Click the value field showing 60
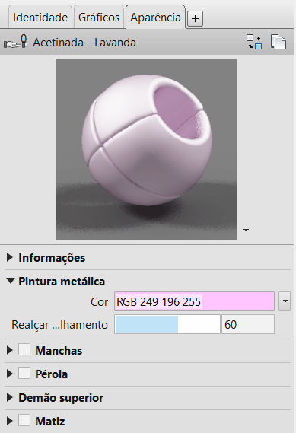296x433 pixels. click(x=248, y=324)
